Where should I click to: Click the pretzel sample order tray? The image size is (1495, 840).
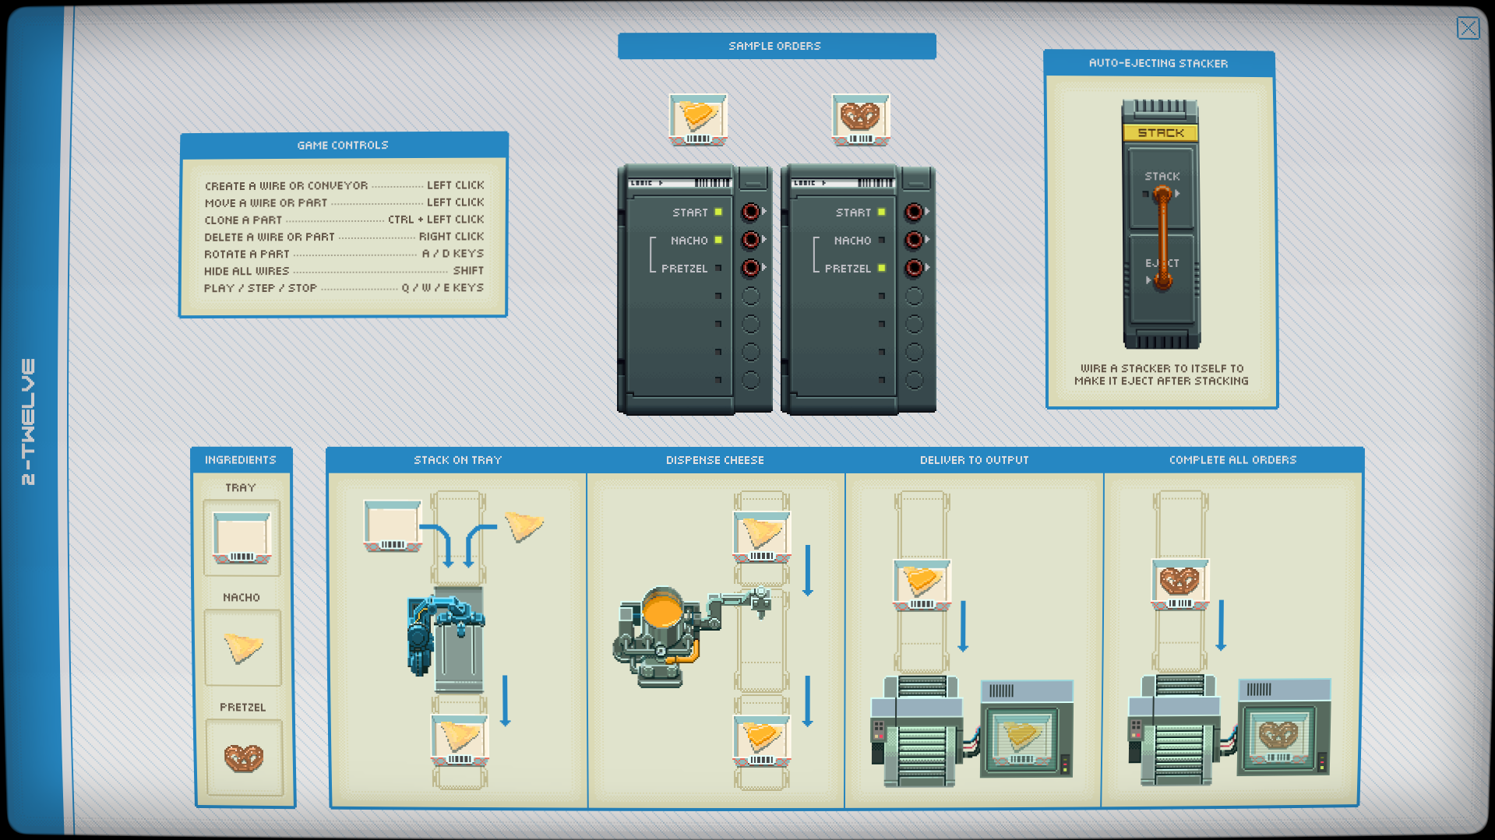pyautogui.click(x=860, y=119)
